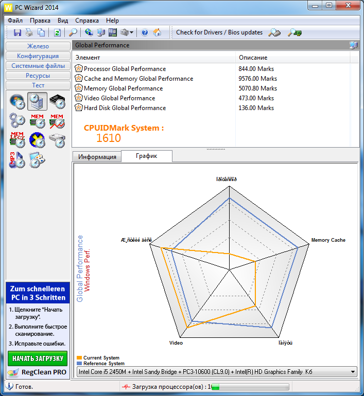Viewport: 364px width, 396px height.
Task: Switch to the Информация tab
Action: pyautogui.click(x=97, y=157)
